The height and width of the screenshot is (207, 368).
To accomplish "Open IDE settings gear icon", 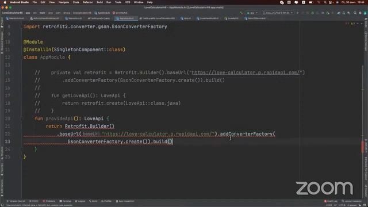I will pyautogui.click(x=360, y=13).
